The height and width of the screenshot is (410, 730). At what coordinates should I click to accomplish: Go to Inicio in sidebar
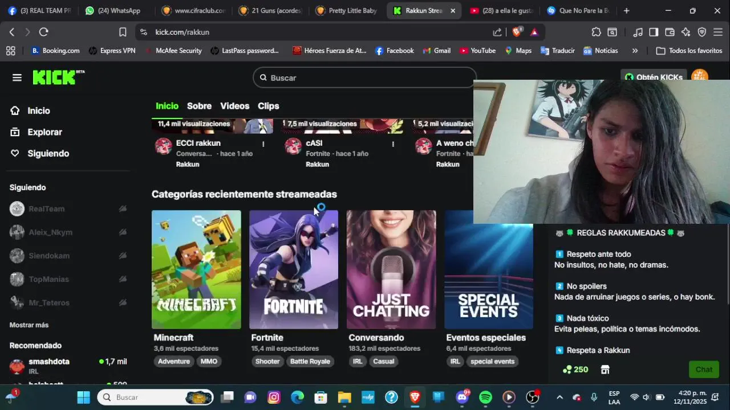point(38,110)
